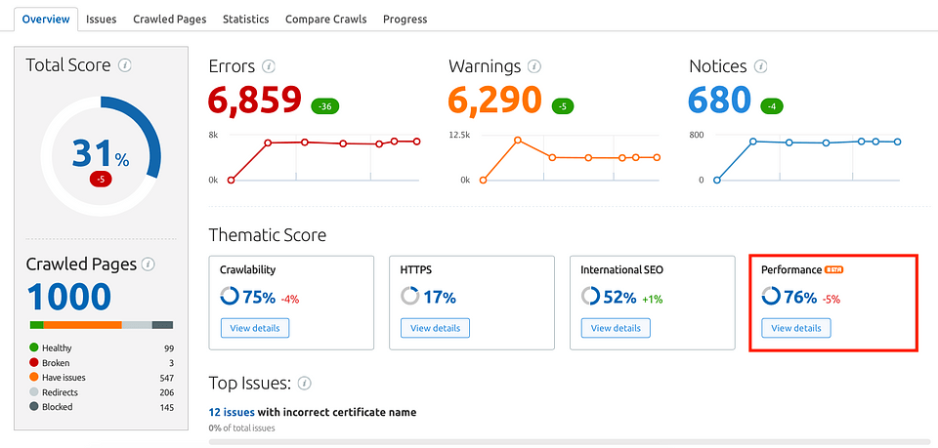938x448 pixels.
Task: Click the green Healthy legend dot
Action: pyautogui.click(x=33, y=347)
